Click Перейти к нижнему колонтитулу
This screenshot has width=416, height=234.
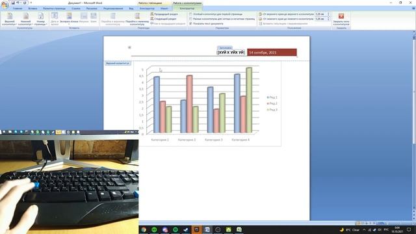[137, 19]
